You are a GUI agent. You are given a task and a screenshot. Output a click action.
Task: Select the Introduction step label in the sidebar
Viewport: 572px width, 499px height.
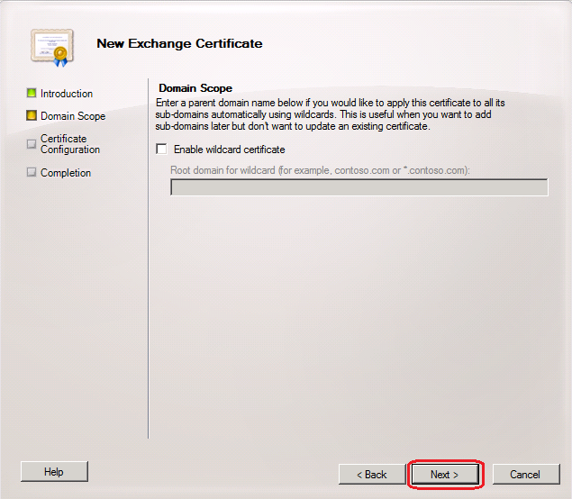67,94
